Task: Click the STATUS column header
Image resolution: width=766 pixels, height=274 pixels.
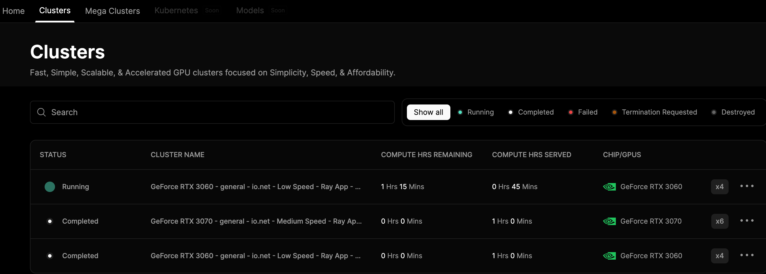Action: (53, 155)
